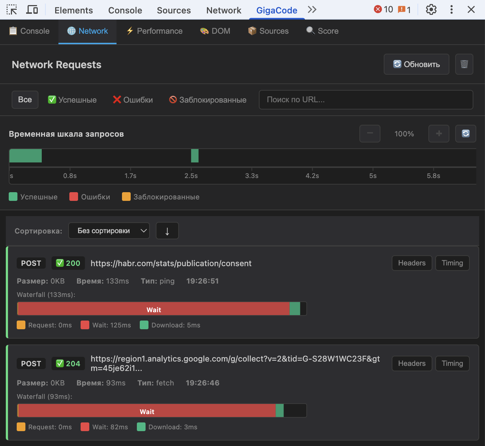
Task: Expand hidden DevTools tabs with double chevron
Action: [x=311, y=10]
